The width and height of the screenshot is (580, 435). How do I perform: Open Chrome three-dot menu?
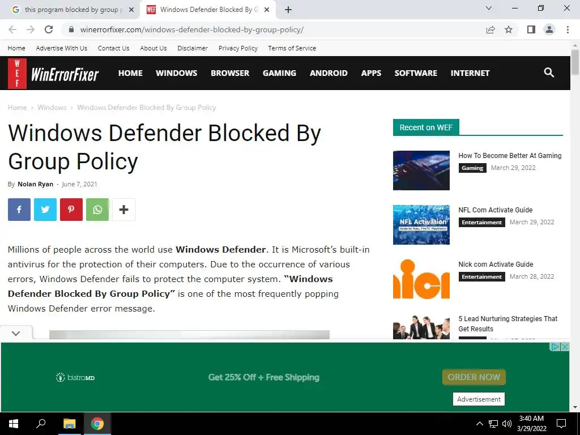click(568, 29)
